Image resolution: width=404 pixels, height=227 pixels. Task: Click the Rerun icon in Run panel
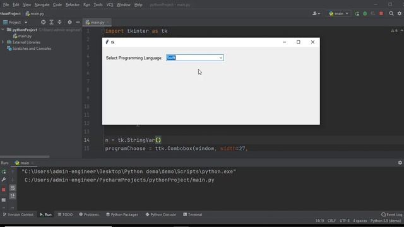[4, 172]
